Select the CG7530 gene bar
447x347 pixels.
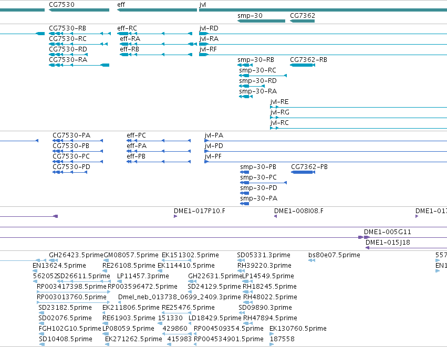point(79,10)
